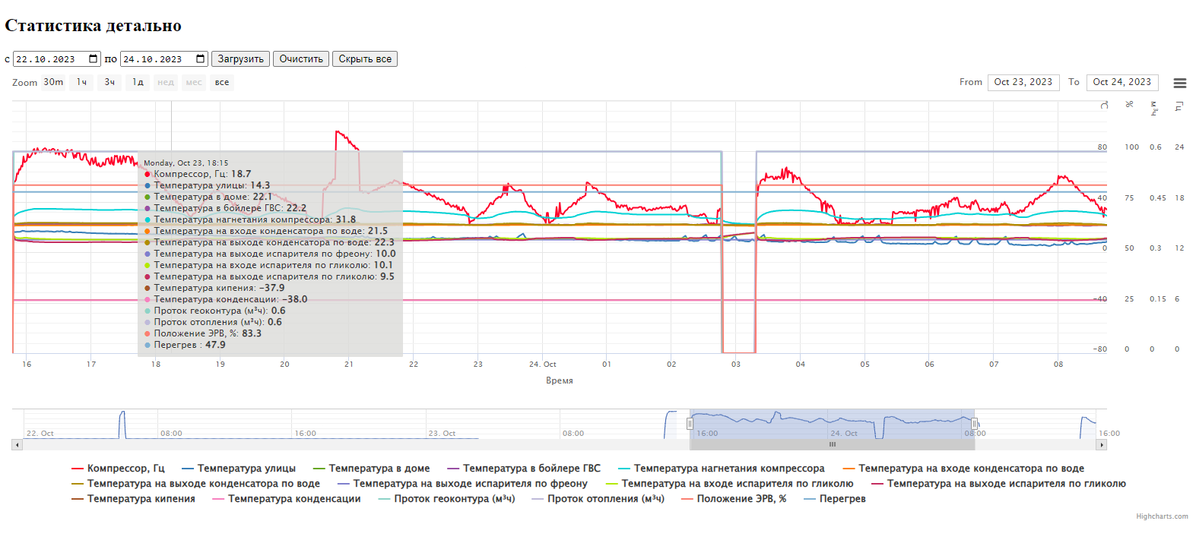Viewport: 1196px width, 543px height.
Task: Click the Загрузить button
Action: pyautogui.click(x=240, y=59)
